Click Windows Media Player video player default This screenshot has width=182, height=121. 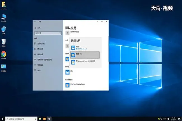(75, 85)
